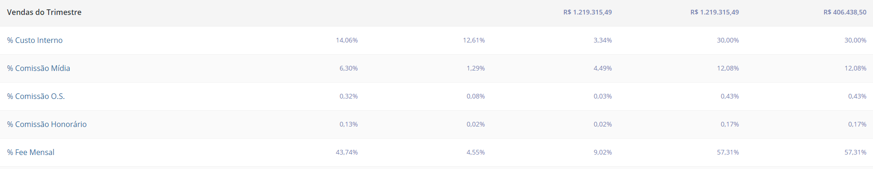Viewport: 873px width, 169px height.
Task: Select the Vendas do Trimestre header label
Action: (44, 12)
